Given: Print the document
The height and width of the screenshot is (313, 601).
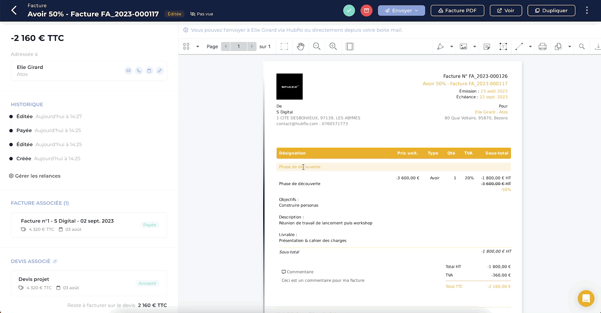Looking at the screenshot, I should pyautogui.click(x=542, y=47).
